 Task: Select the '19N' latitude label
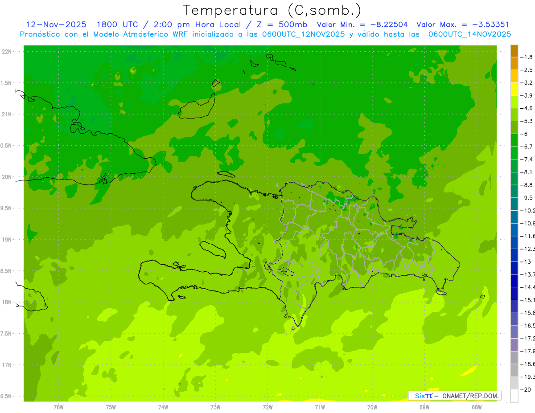point(6,239)
